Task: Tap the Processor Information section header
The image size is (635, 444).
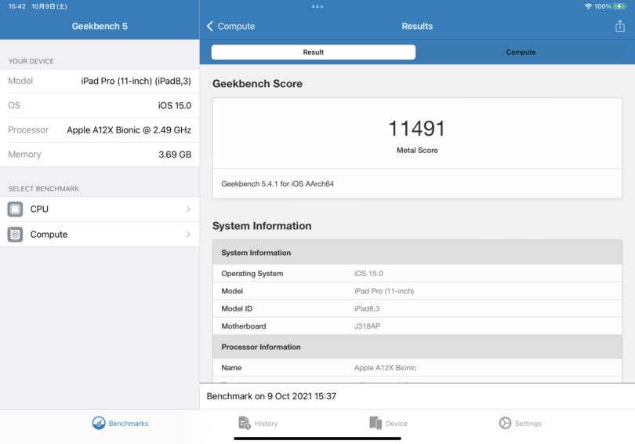Action: (x=417, y=347)
